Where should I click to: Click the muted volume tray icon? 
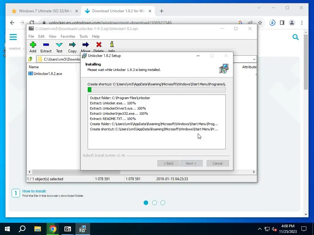[274, 229]
